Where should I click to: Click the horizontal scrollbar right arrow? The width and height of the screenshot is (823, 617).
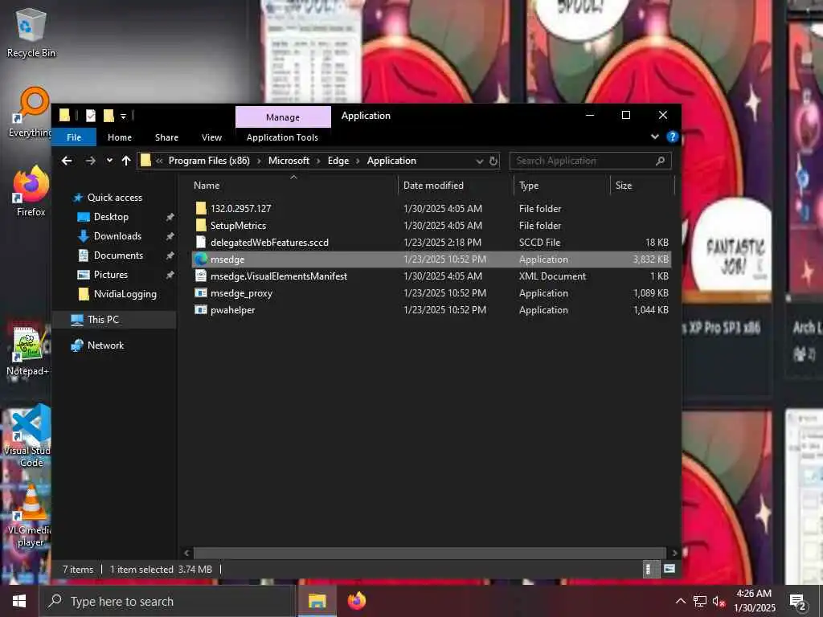(674, 553)
